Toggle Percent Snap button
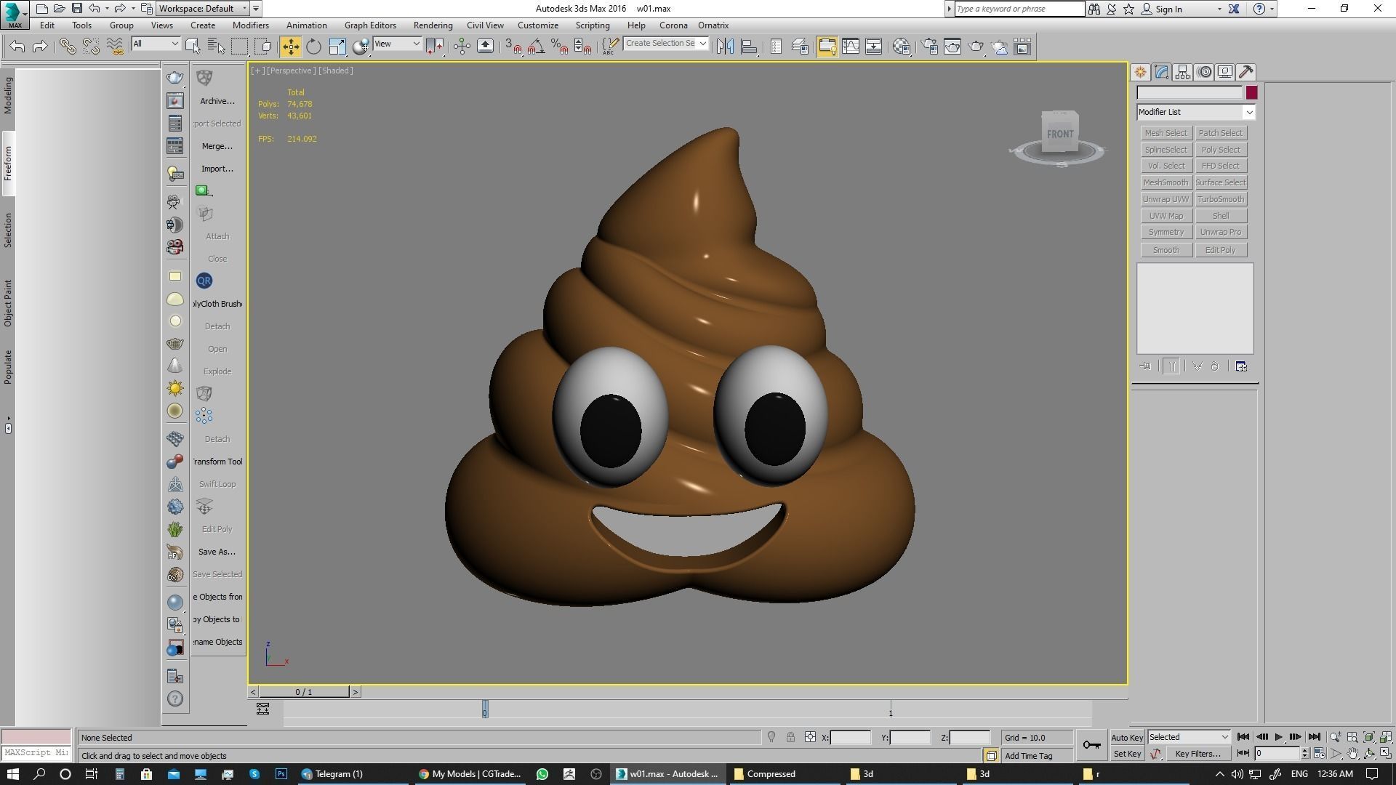This screenshot has height=785, width=1396. click(559, 47)
